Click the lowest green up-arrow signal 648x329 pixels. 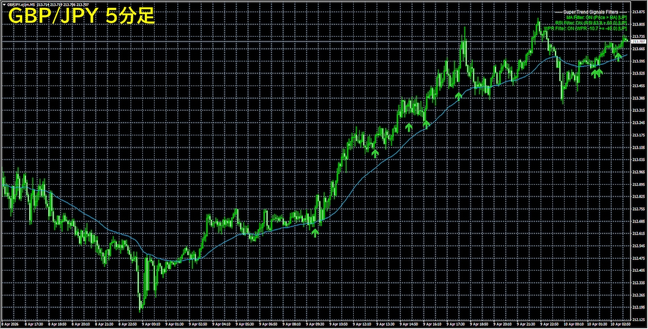[315, 232]
